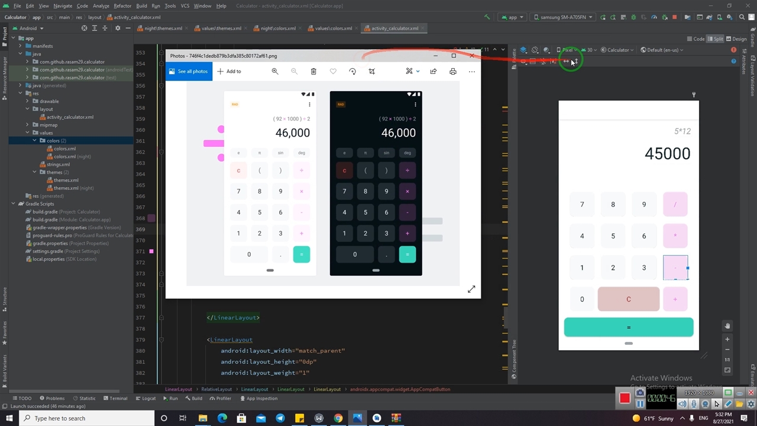
Task: Zoom in on the photo
Action: point(275,72)
